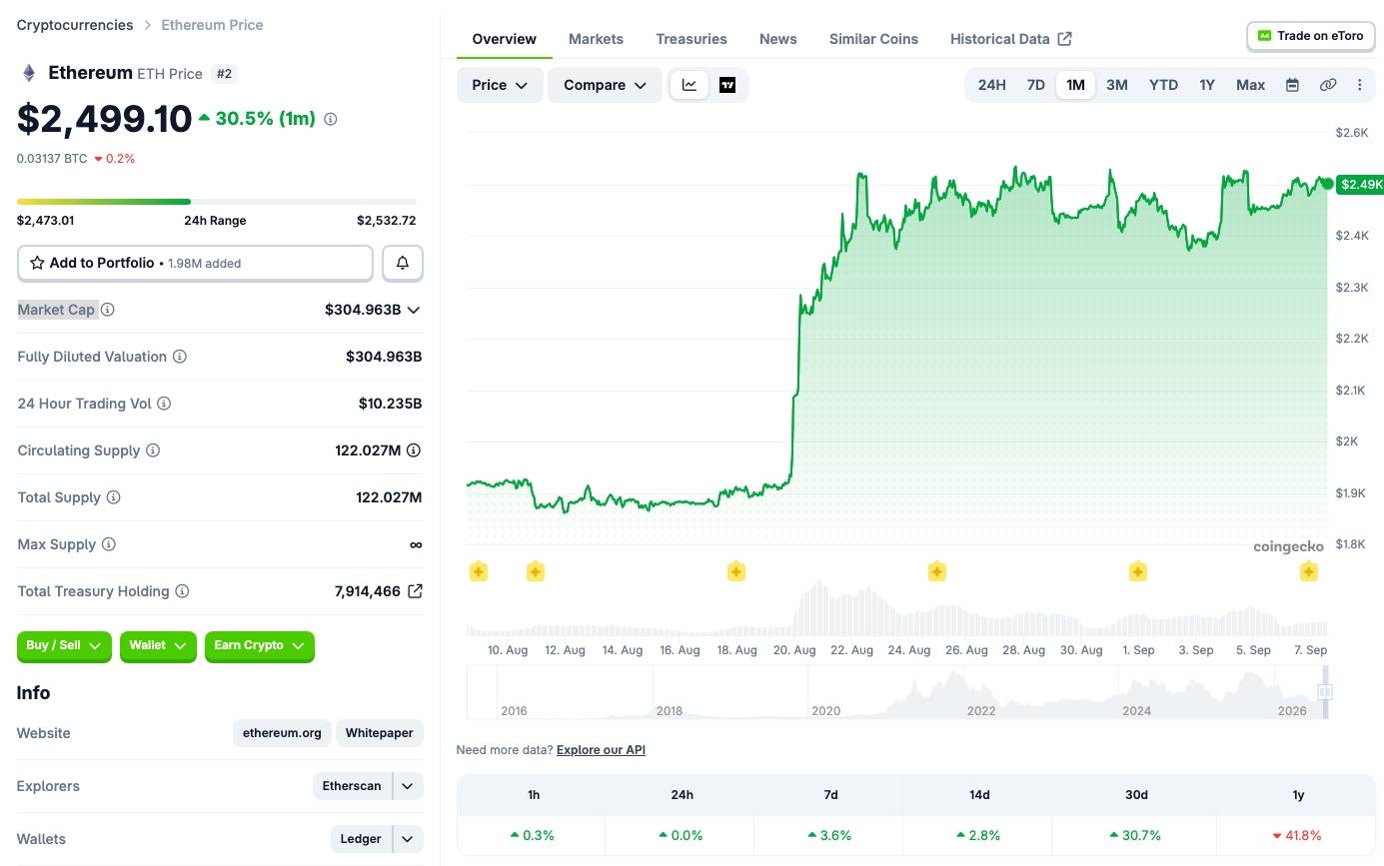Open the calendar date range picker

tap(1292, 85)
